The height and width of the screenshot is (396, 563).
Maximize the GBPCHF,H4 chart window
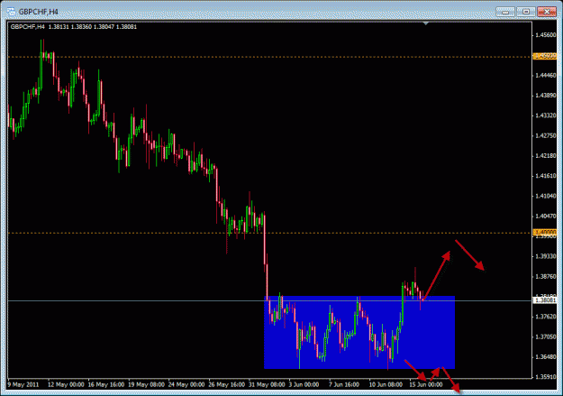click(x=526, y=12)
